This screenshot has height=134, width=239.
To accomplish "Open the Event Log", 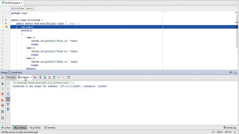I will [230, 128].
